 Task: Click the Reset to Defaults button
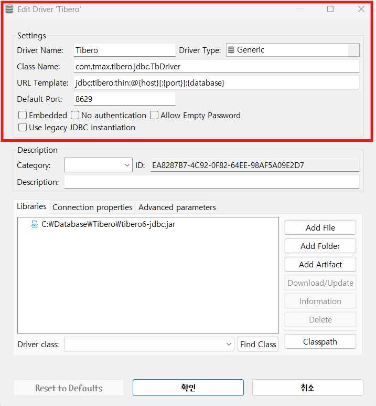click(69, 388)
